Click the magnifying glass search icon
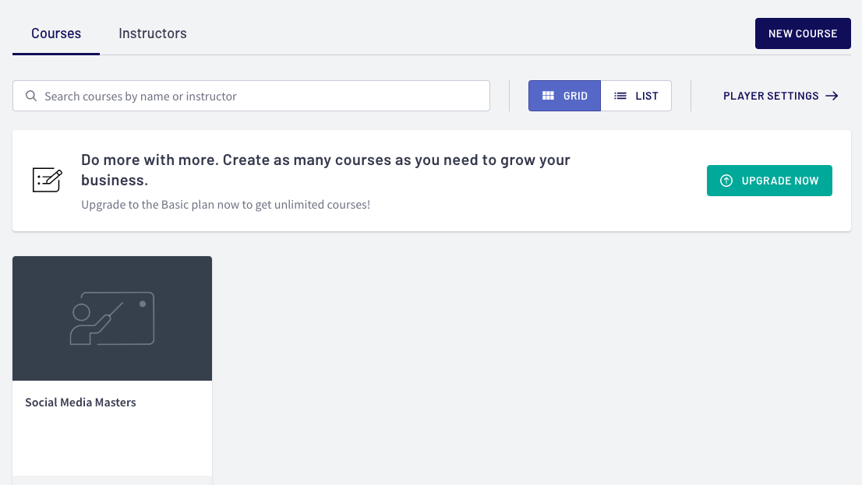 pos(31,97)
